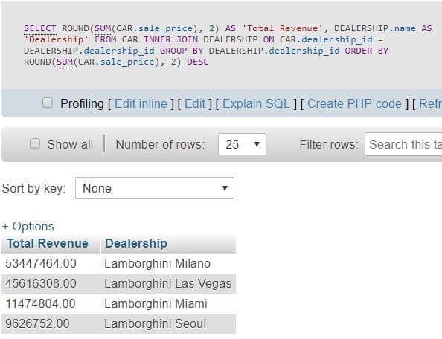Click the 53447464.00 revenue cell

click(51, 263)
